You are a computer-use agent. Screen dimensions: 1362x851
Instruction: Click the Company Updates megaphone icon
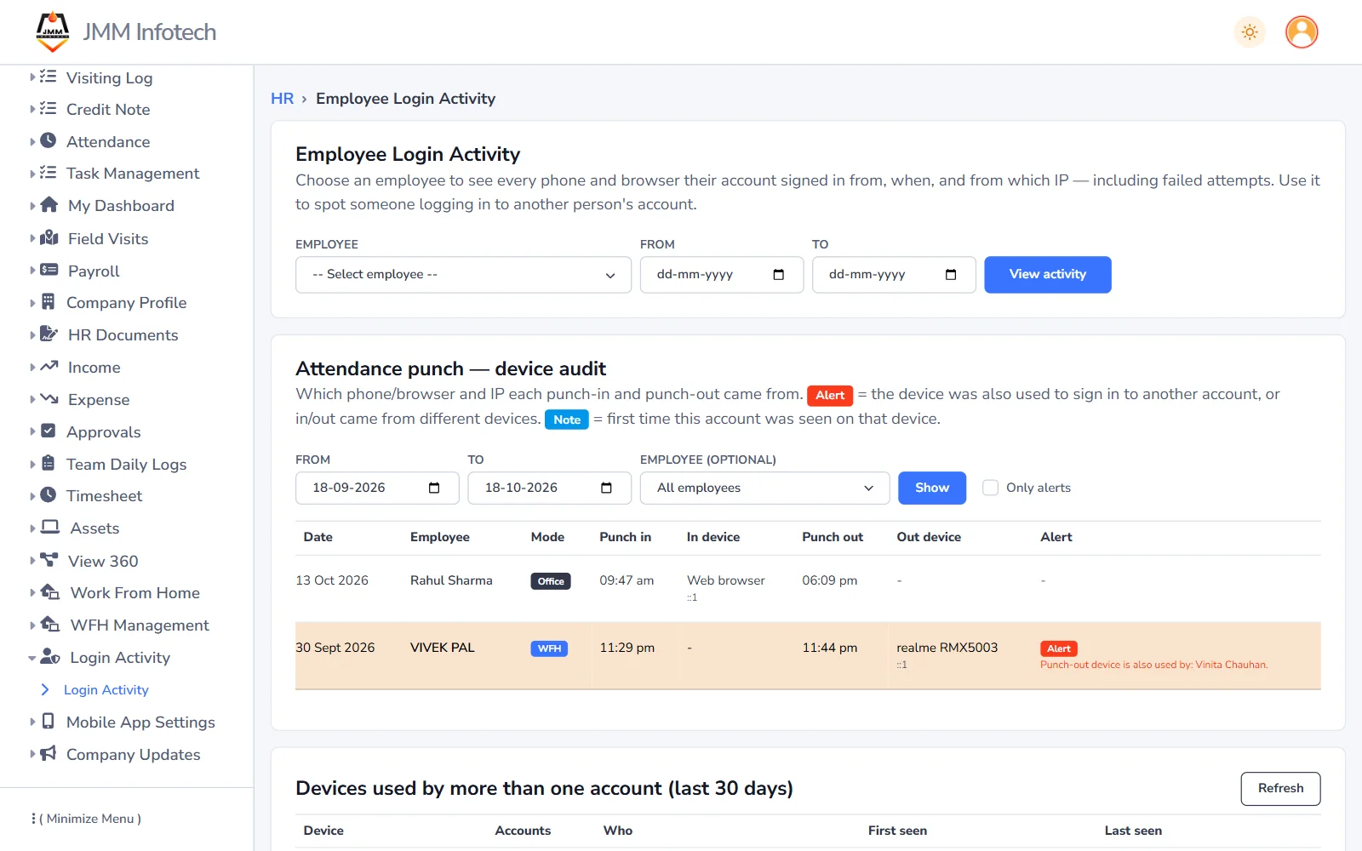49,753
